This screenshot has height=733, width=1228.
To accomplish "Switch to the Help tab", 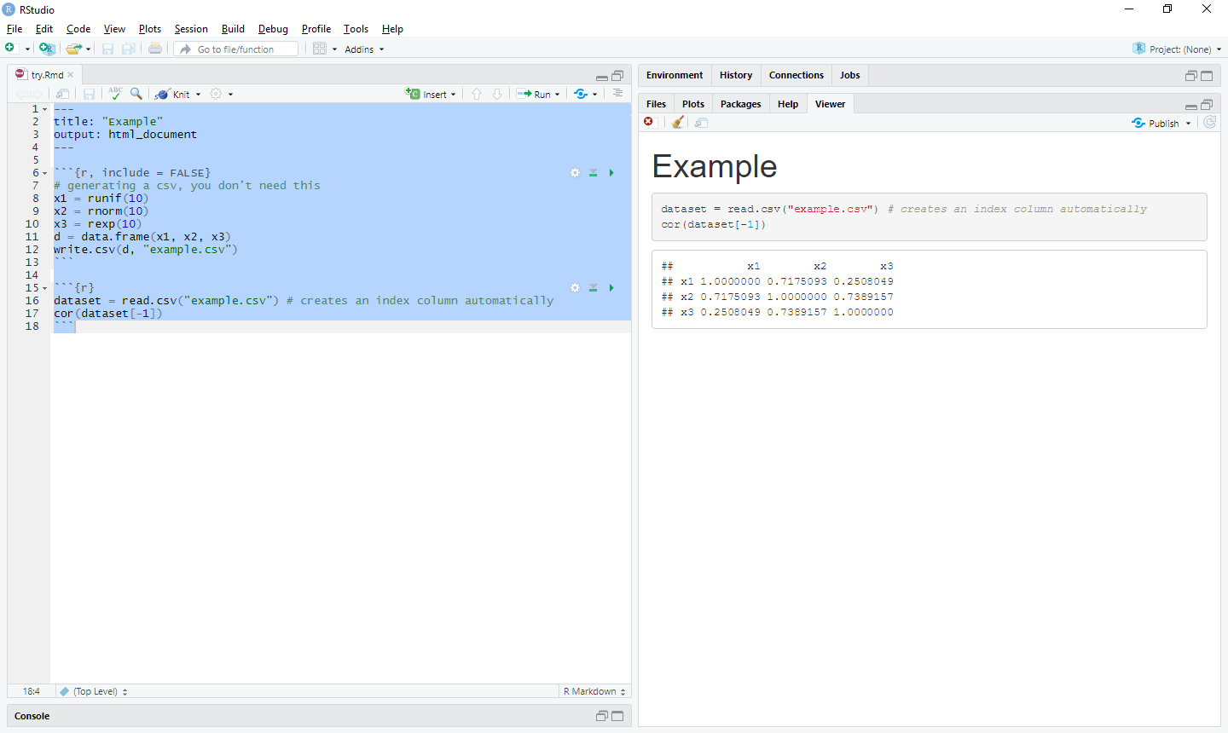I will click(788, 104).
